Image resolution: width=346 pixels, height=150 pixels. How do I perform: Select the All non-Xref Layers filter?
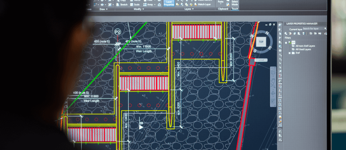click(305, 46)
